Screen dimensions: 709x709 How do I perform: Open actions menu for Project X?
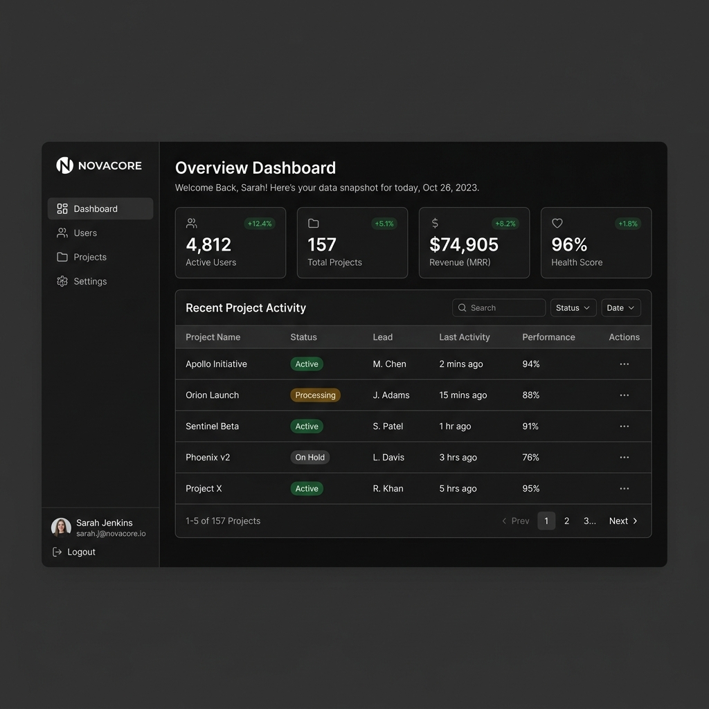click(624, 488)
